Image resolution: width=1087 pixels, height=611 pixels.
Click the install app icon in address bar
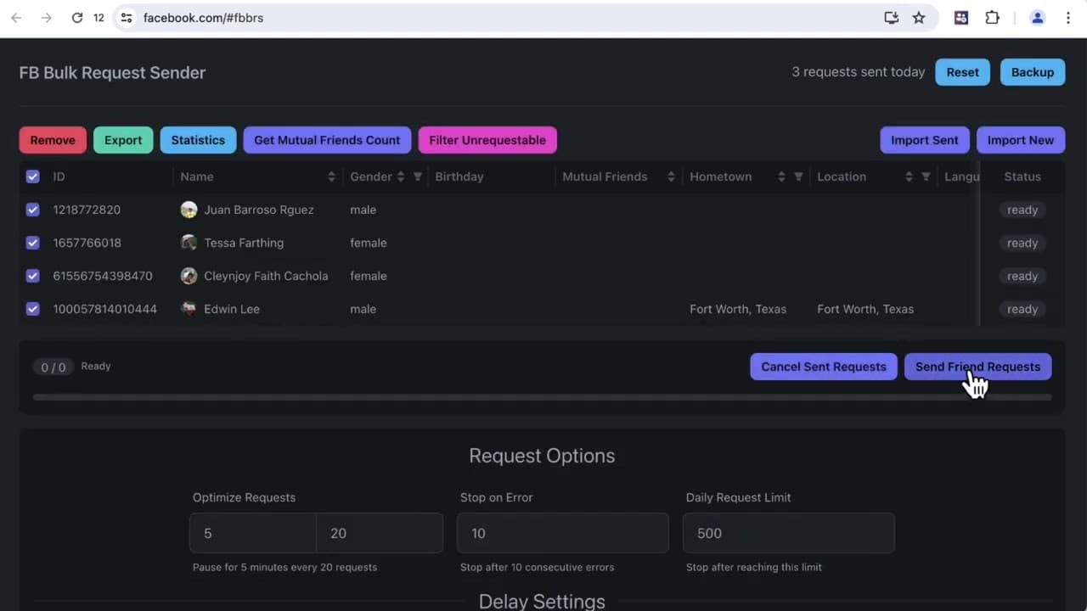click(x=892, y=18)
